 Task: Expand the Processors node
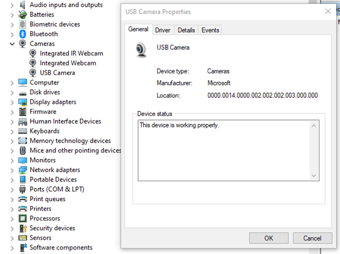pyautogui.click(x=12, y=219)
